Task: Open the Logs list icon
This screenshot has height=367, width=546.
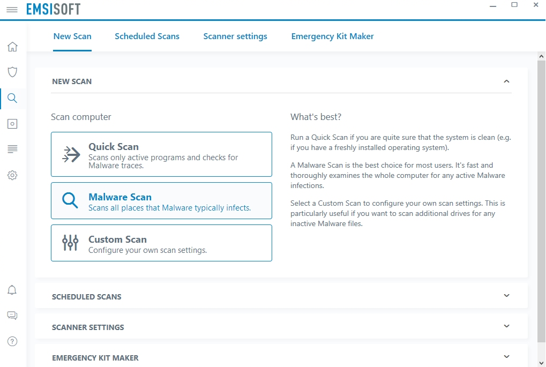Action: 12,149
